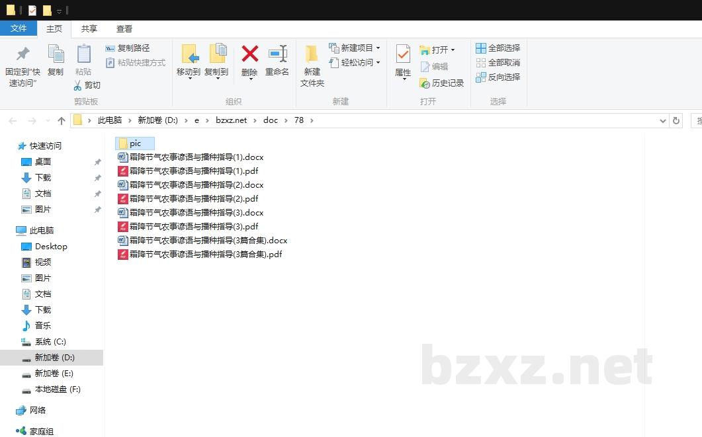Open the View ribbon tab

(x=124, y=28)
